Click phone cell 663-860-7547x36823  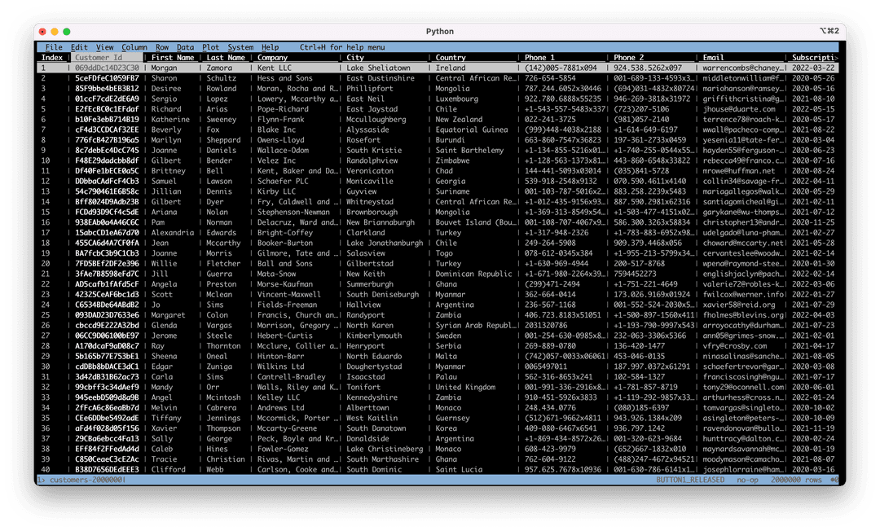562,139
